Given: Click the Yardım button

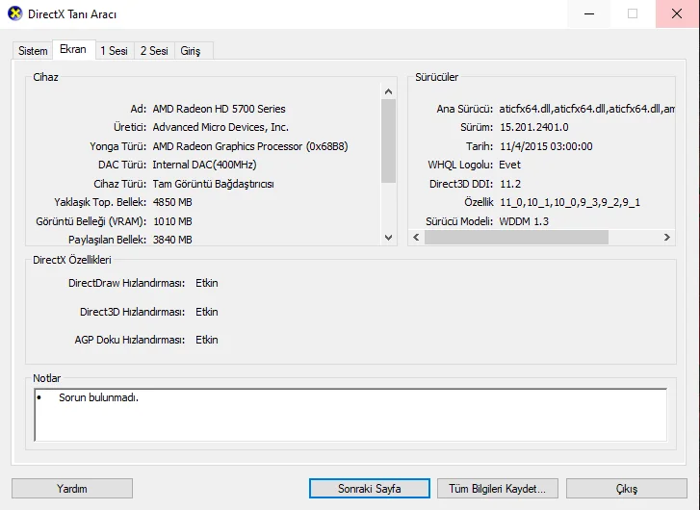Looking at the screenshot, I should coord(72,489).
